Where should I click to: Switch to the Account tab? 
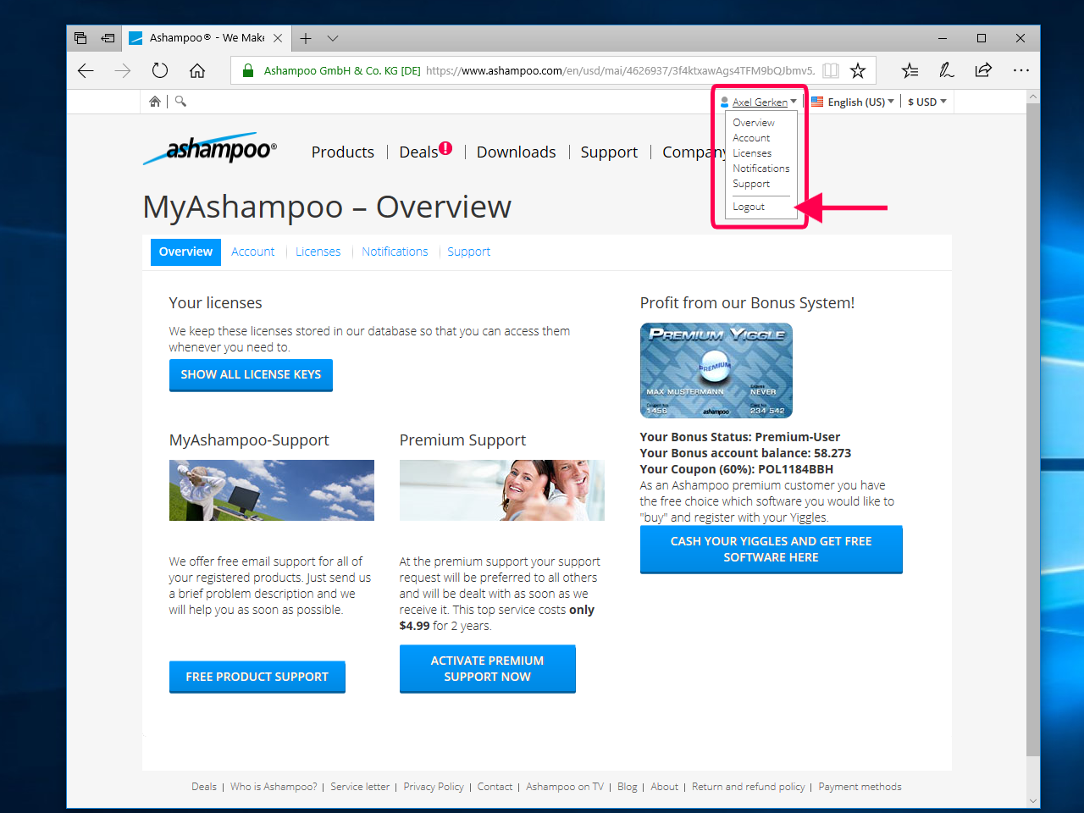252,252
